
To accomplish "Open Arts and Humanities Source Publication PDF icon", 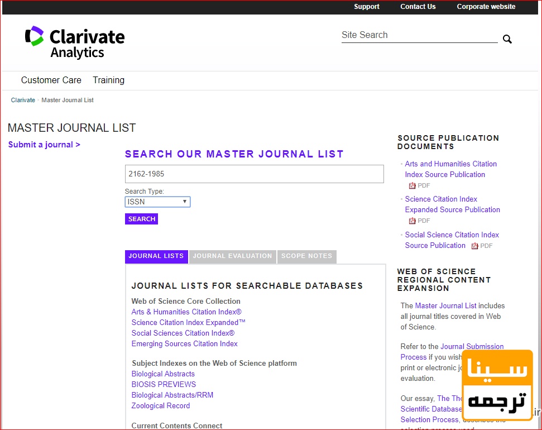I will (413, 185).
